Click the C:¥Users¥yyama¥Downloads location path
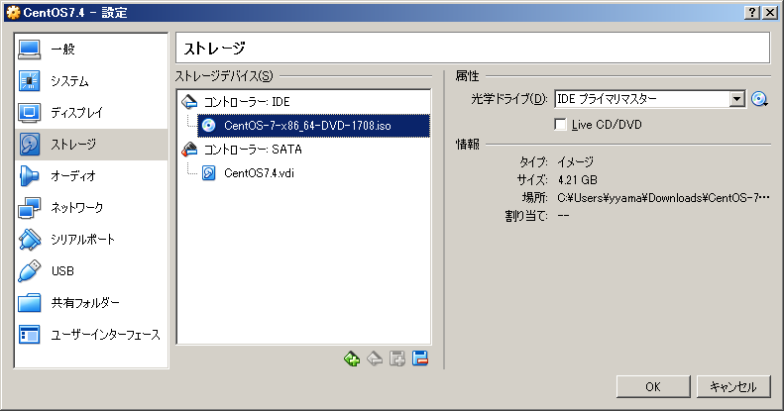 point(663,198)
